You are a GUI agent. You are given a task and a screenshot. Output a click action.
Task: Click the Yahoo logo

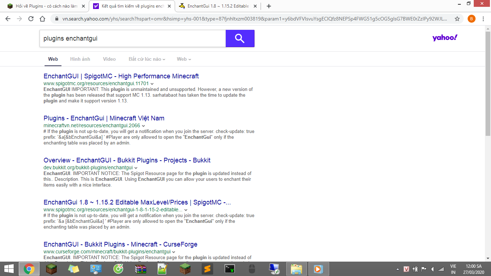(445, 38)
